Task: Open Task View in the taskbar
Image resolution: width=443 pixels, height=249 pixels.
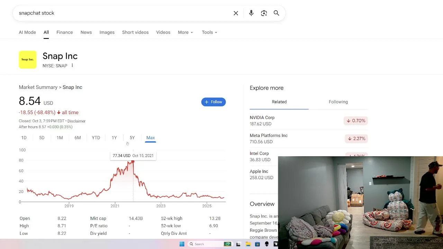Action: tap(238, 244)
